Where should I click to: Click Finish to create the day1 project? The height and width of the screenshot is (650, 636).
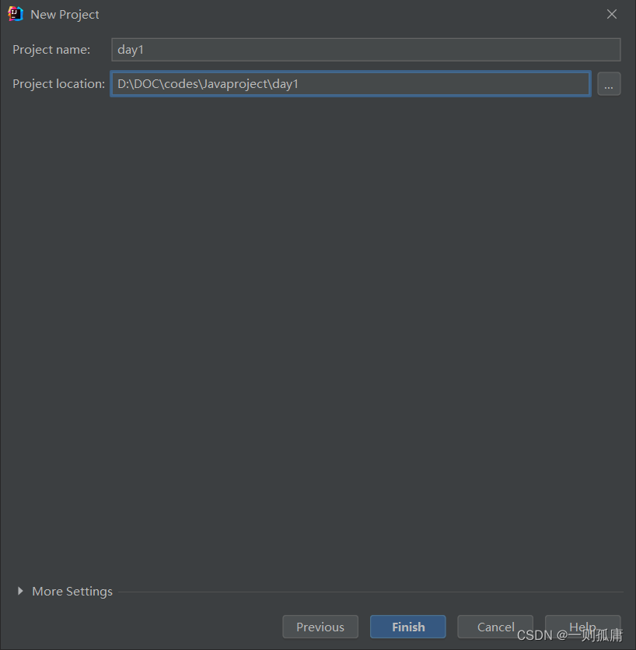coord(407,627)
